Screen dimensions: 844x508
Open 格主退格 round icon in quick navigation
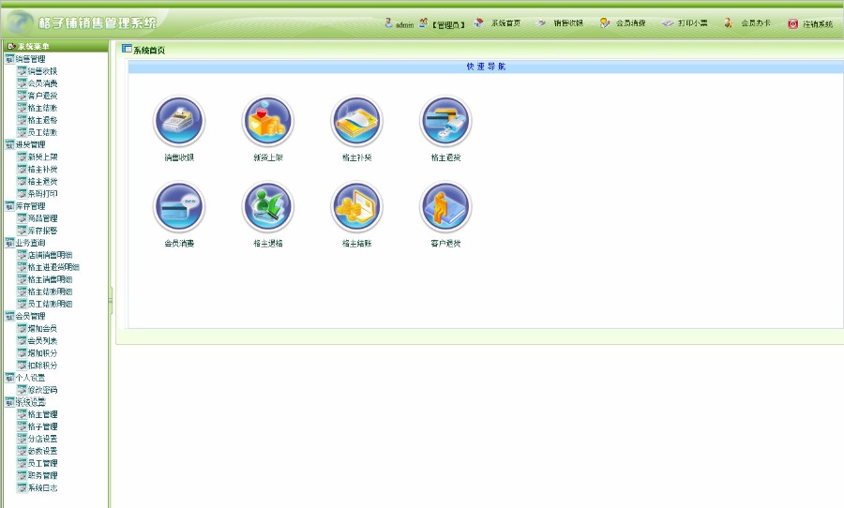(x=268, y=206)
